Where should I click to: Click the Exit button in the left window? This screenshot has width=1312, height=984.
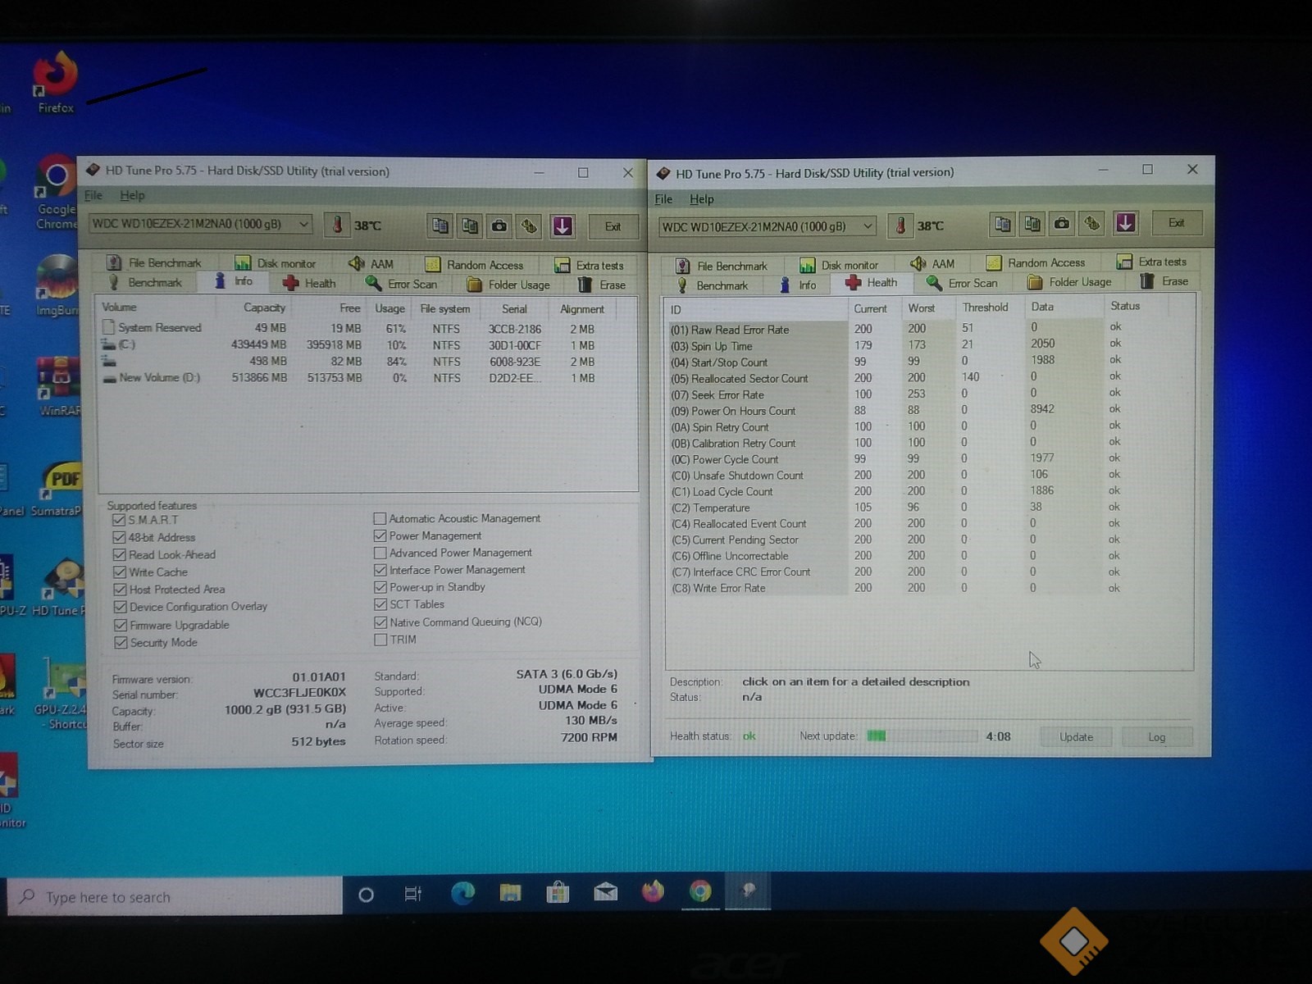(613, 226)
